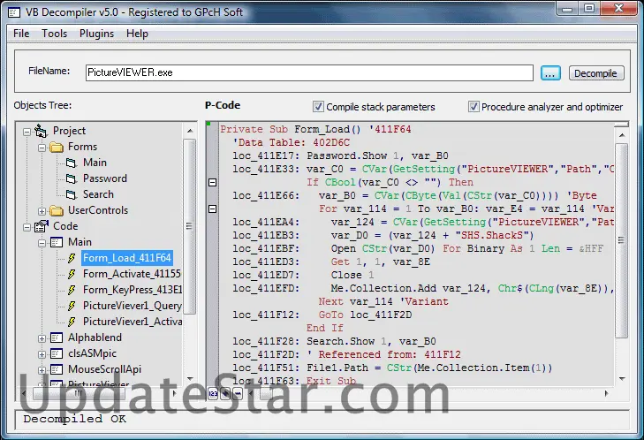This screenshot has width=644, height=440.
Task: Click the Main module icon under Code
Action: click(x=57, y=242)
